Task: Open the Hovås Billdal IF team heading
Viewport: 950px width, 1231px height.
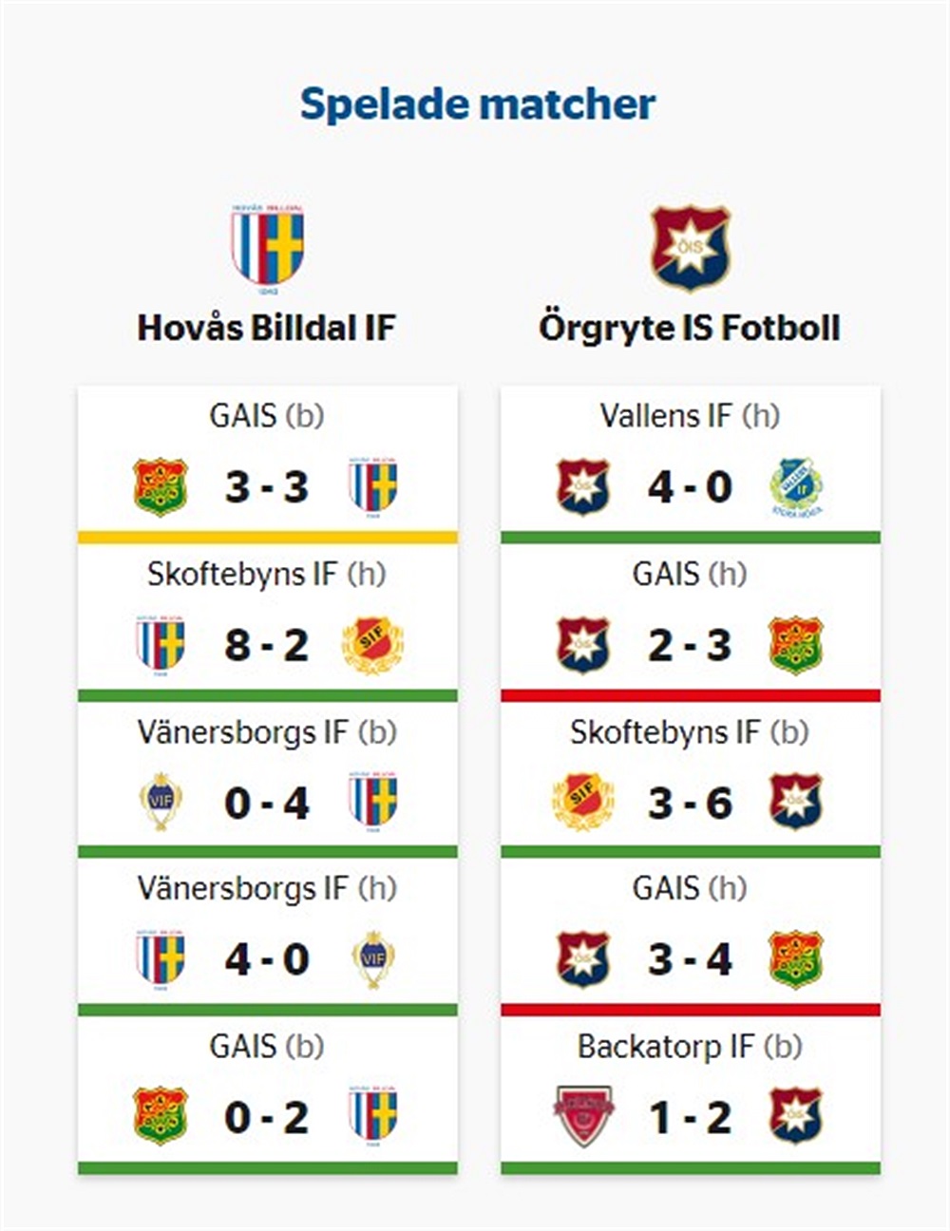Action: (266, 328)
